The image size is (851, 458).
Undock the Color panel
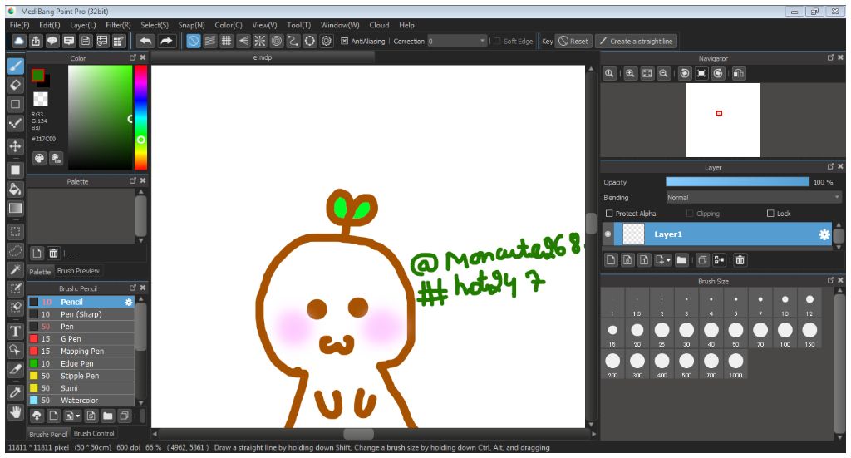[132, 57]
